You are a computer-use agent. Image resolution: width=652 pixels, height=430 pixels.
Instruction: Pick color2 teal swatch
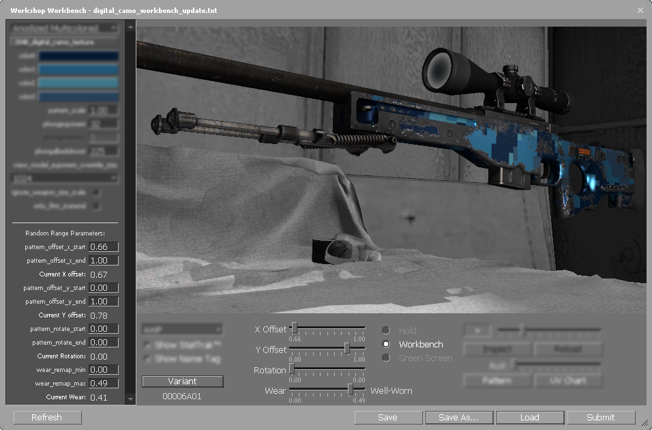click(x=78, y=83)
